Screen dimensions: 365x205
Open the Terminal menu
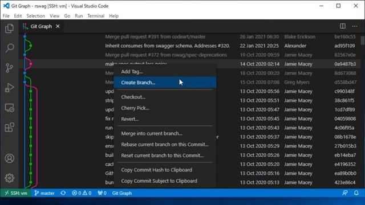pyautogui.click(x=96, y=16)
